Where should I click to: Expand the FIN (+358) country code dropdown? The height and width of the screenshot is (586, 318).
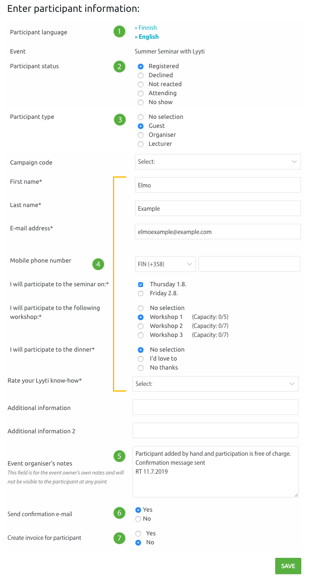166,264
